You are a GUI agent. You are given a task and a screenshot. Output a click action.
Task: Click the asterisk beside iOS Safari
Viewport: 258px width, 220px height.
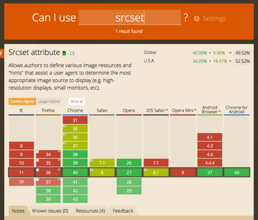[167, 110]
